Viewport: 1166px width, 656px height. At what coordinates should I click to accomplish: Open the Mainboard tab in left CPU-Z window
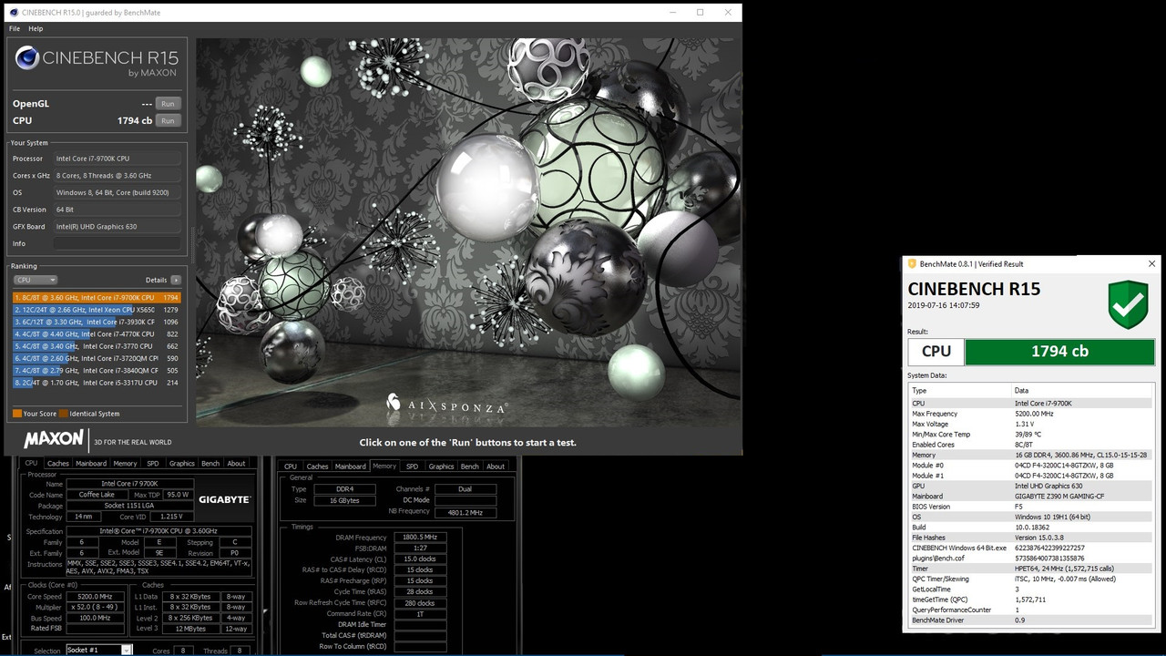point(91,464)
